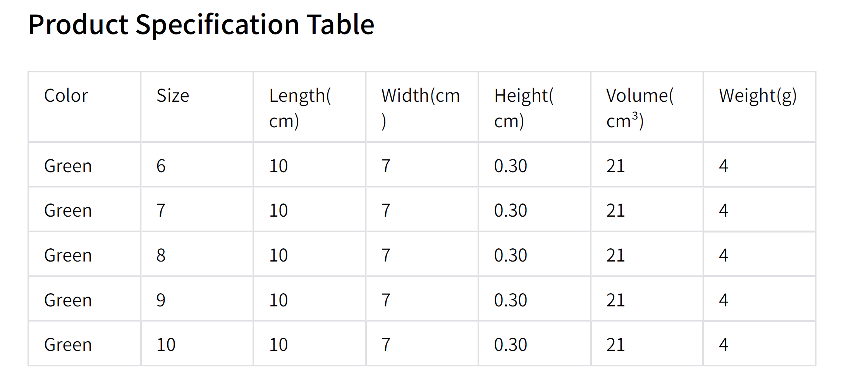Click the Product Specification Table heading
Viewport: 844px width, 383px height.
click(x=201, y=25)
